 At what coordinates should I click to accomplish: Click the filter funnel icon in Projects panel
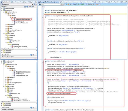click(29, 7)
